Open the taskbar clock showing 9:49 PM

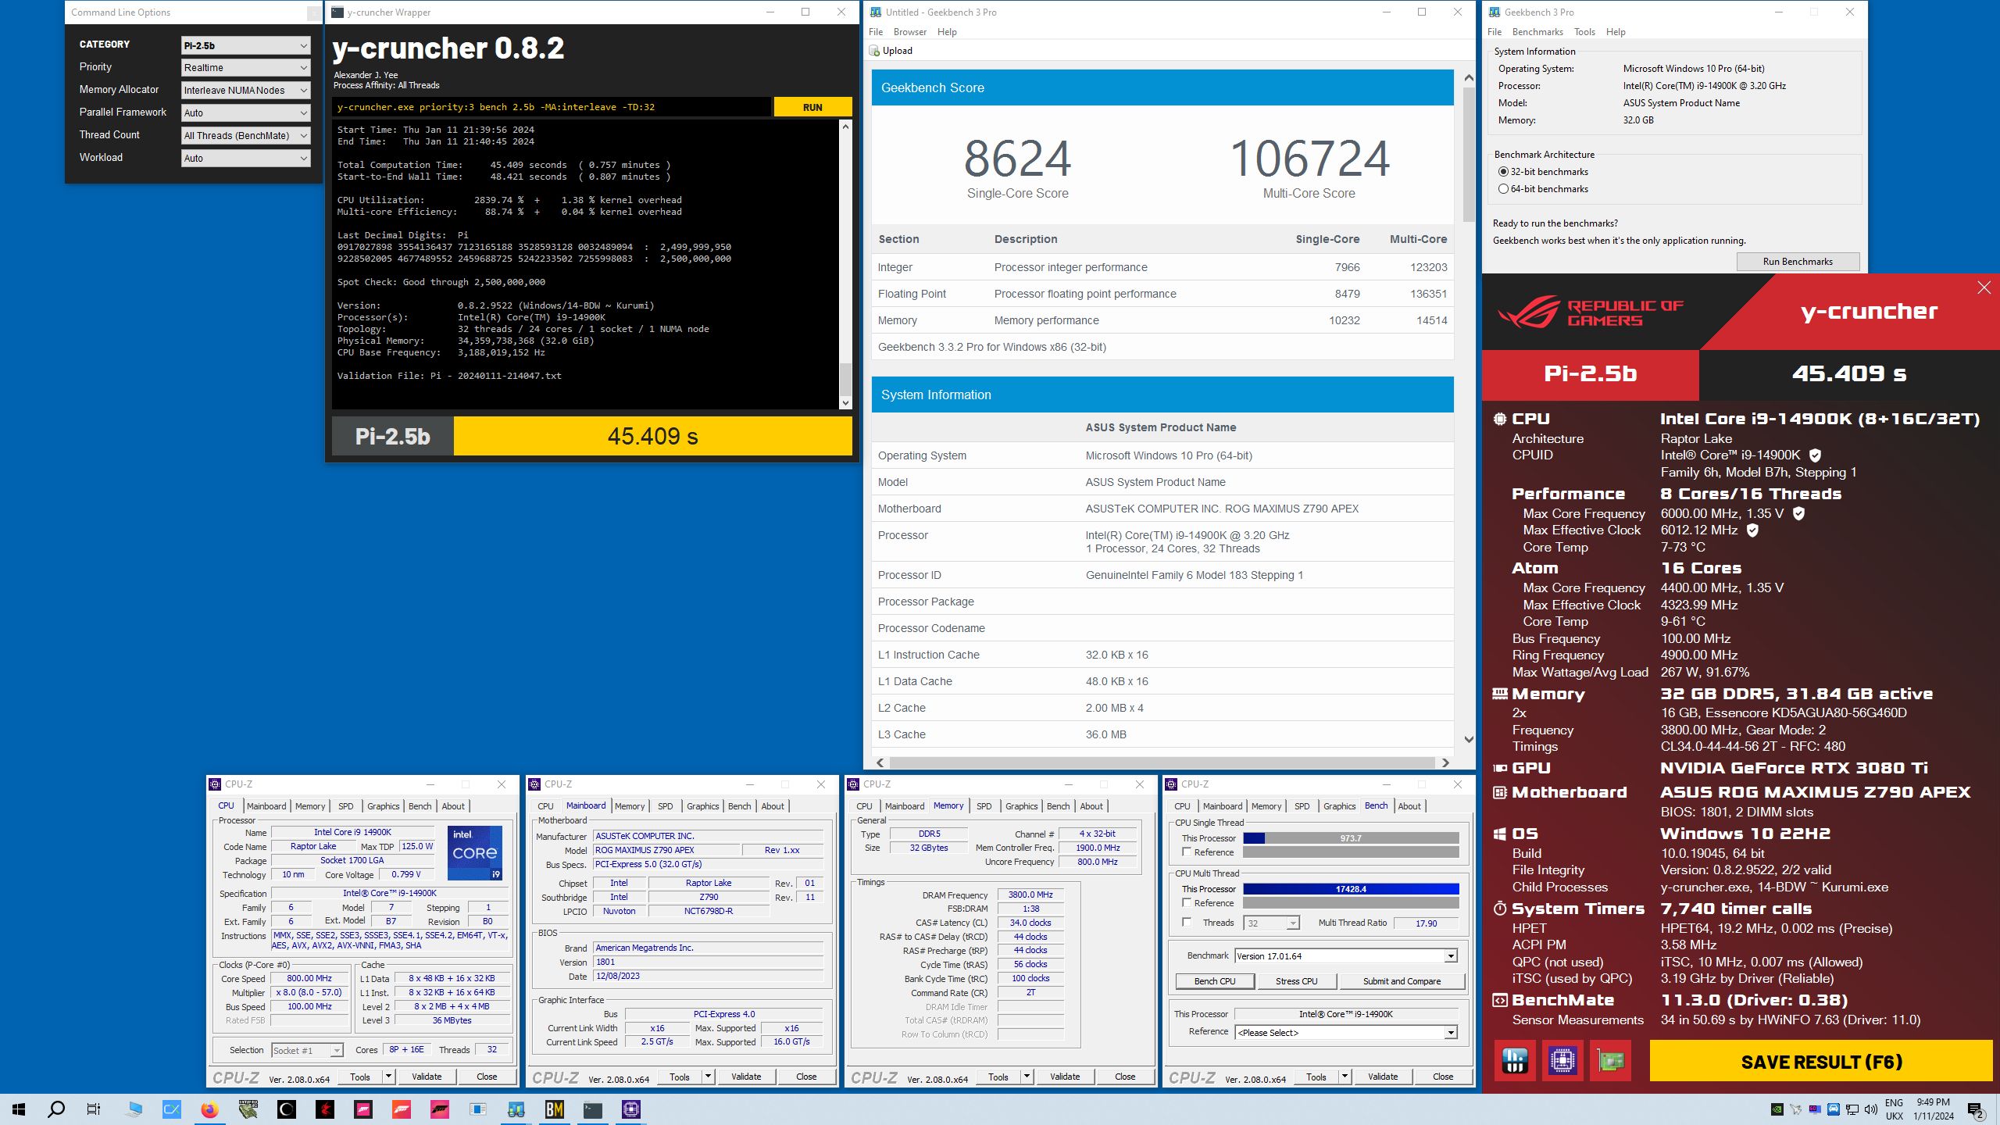point(1934,1109)
